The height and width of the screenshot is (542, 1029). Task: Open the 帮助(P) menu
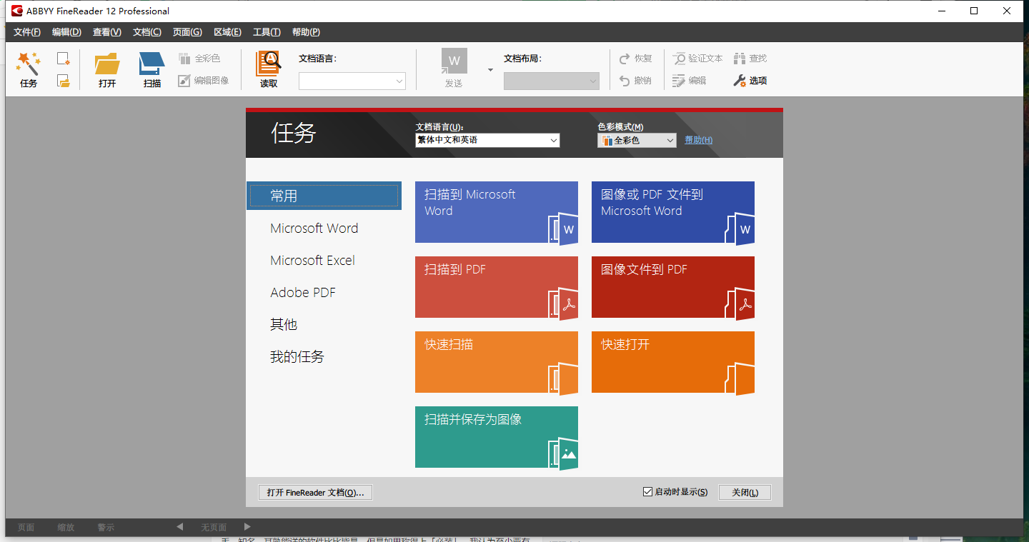pos(306,32)
